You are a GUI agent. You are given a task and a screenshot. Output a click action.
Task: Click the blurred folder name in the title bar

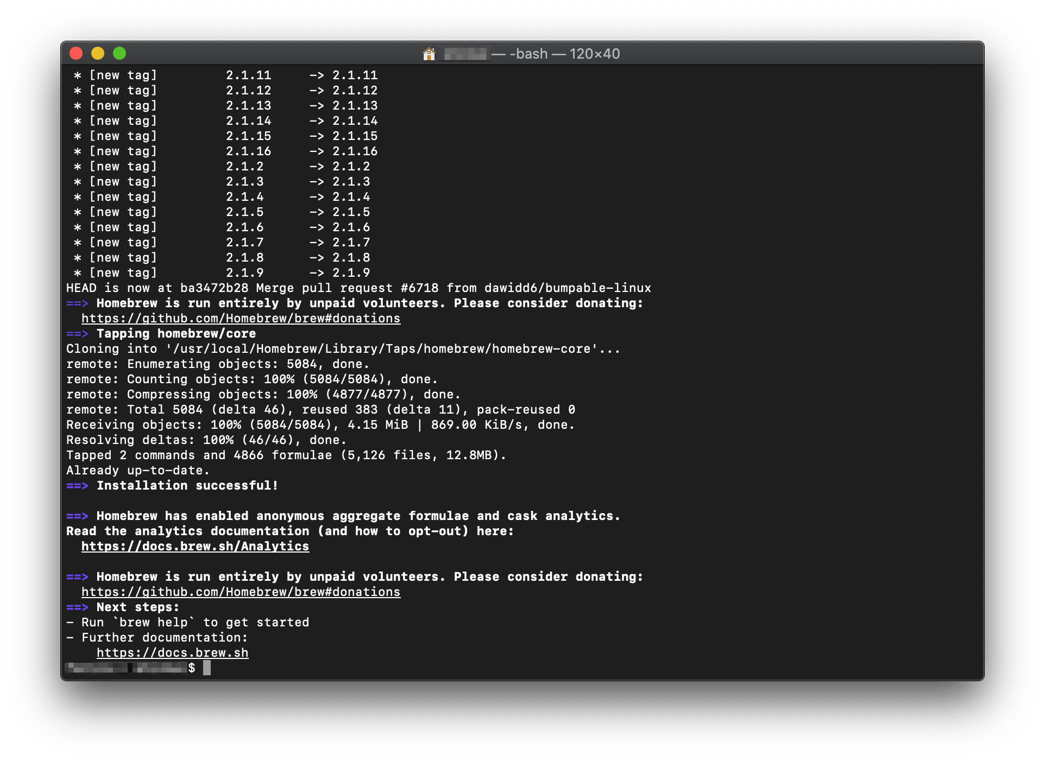click(x=465, y=54)
